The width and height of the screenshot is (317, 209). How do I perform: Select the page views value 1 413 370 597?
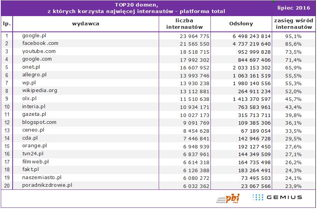(251, 99)
